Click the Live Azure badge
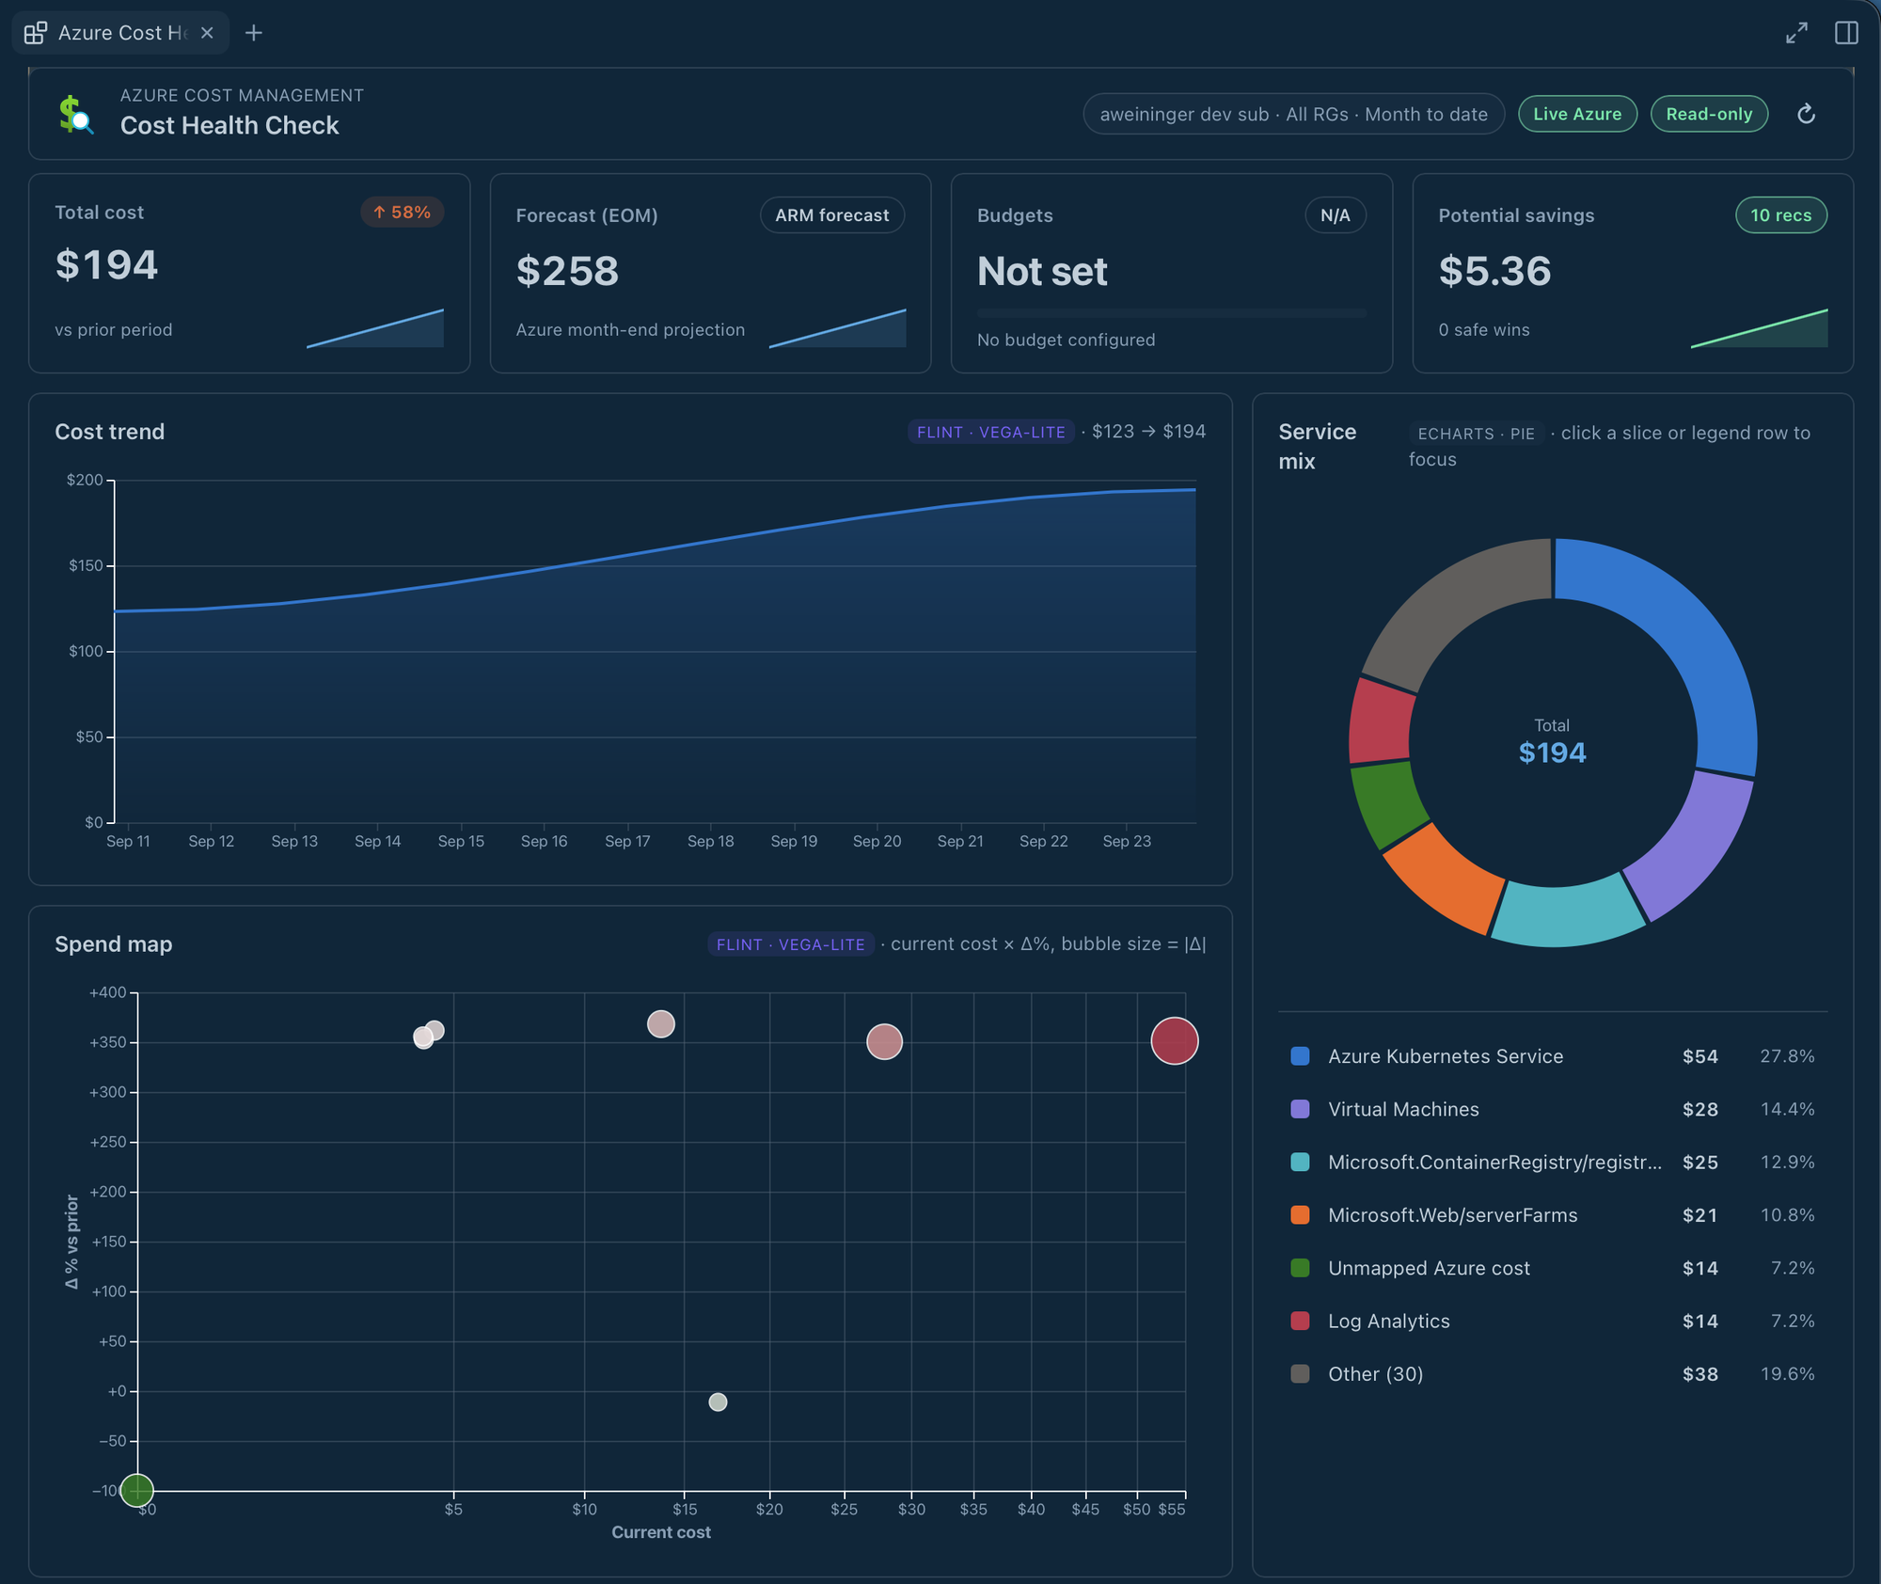Screen dimensions: 1881x1584 coord(1577,114)
